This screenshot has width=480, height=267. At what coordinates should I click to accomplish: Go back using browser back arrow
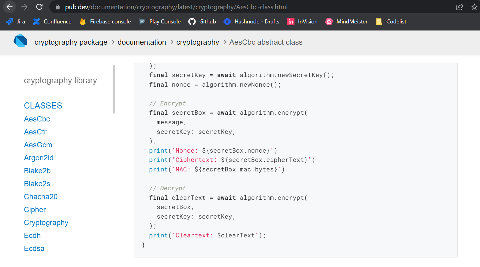10,7
